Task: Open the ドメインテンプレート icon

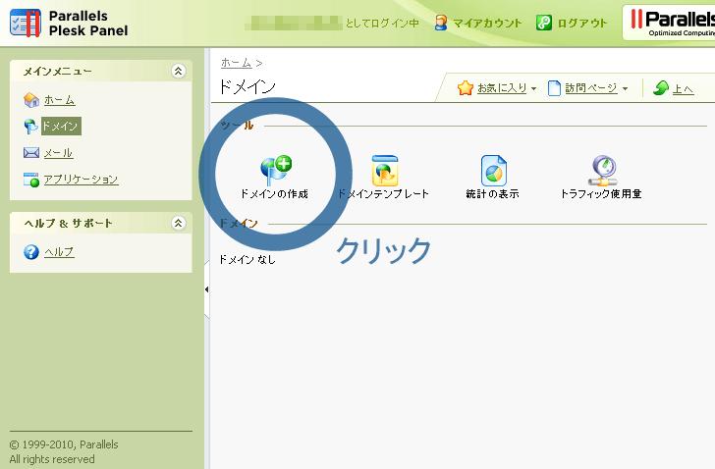Action: click(385, 171)
